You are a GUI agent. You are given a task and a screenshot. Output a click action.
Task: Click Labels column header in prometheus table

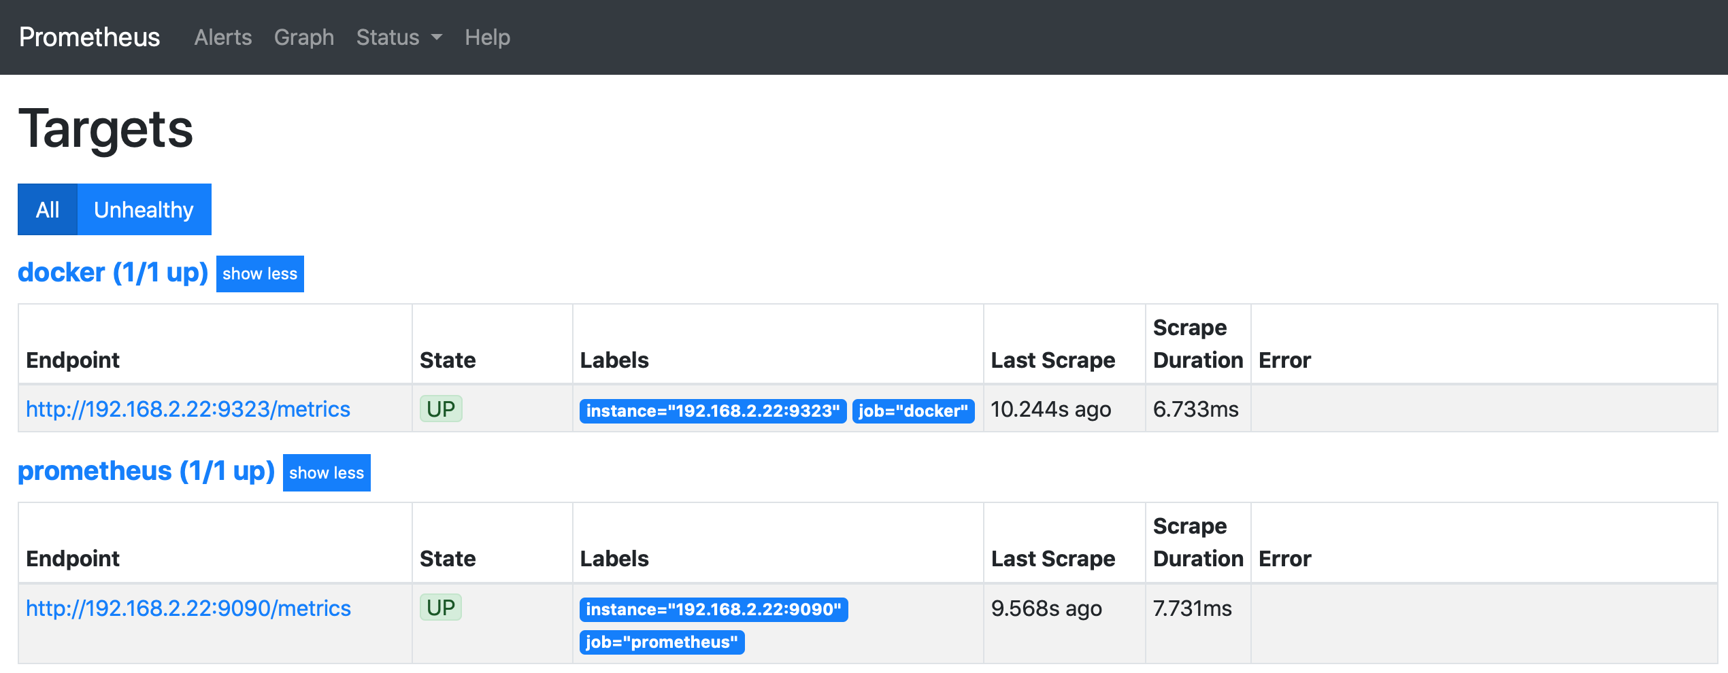pyautogui.click(x=614, y=559)
